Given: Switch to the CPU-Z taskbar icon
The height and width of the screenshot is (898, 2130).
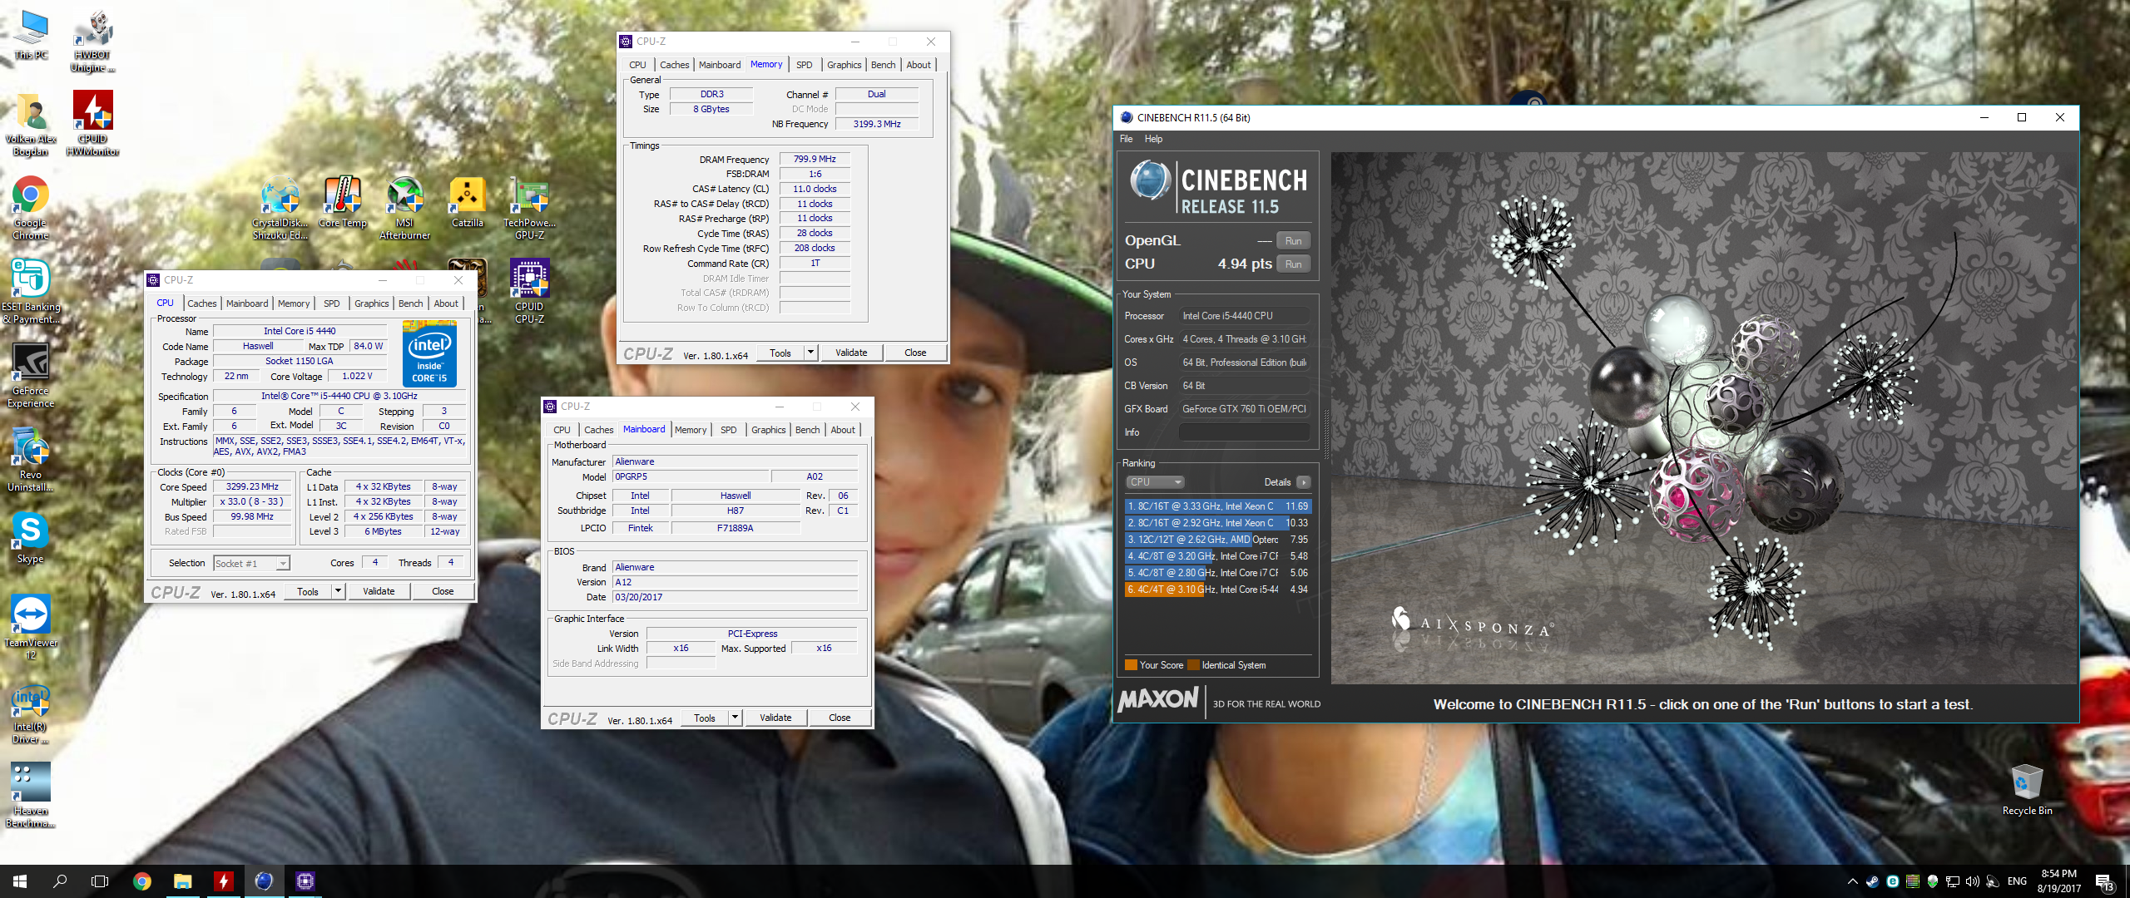Looking at the screenshot, I should coord(305,881).
